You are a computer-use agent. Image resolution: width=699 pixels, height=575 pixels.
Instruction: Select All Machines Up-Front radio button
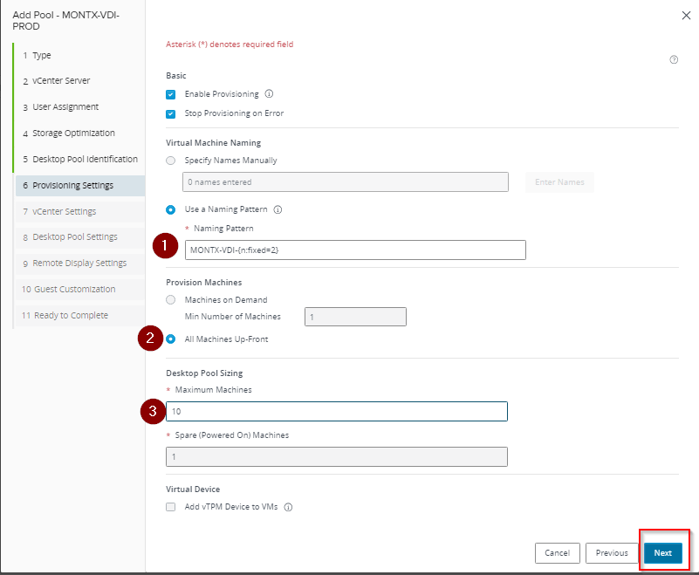(171, 339)
